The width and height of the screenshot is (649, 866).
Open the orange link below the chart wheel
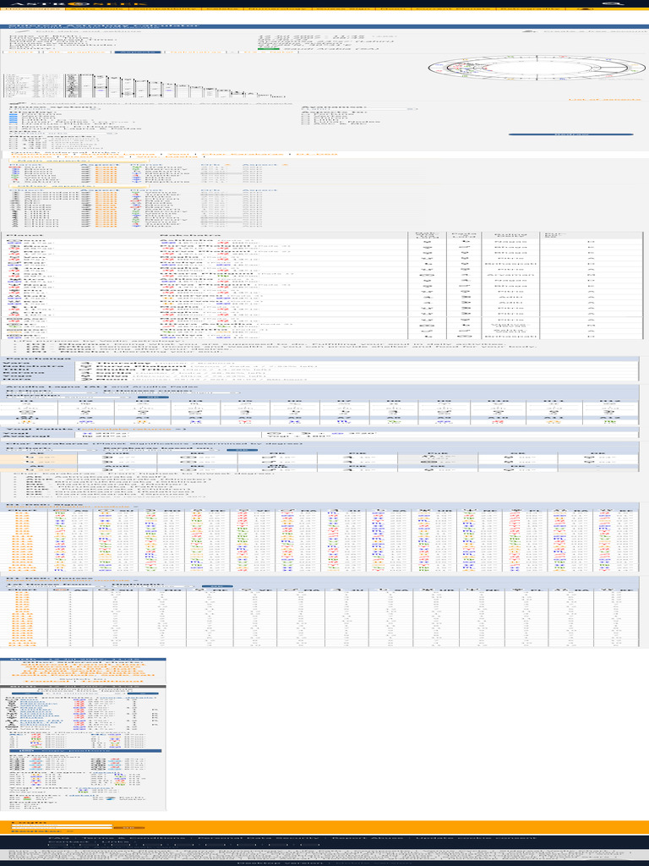pos(604,100)
